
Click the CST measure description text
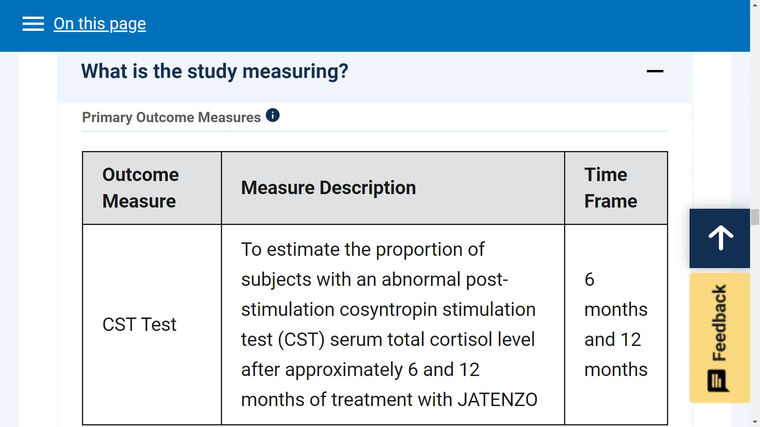click(389, 325)
